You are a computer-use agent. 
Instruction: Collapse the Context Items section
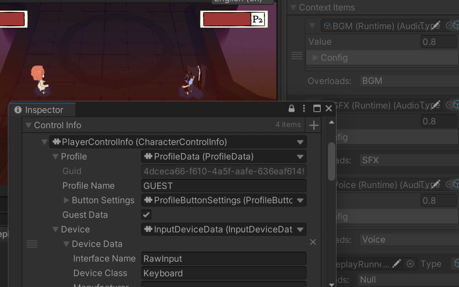(x=294, y=8)
